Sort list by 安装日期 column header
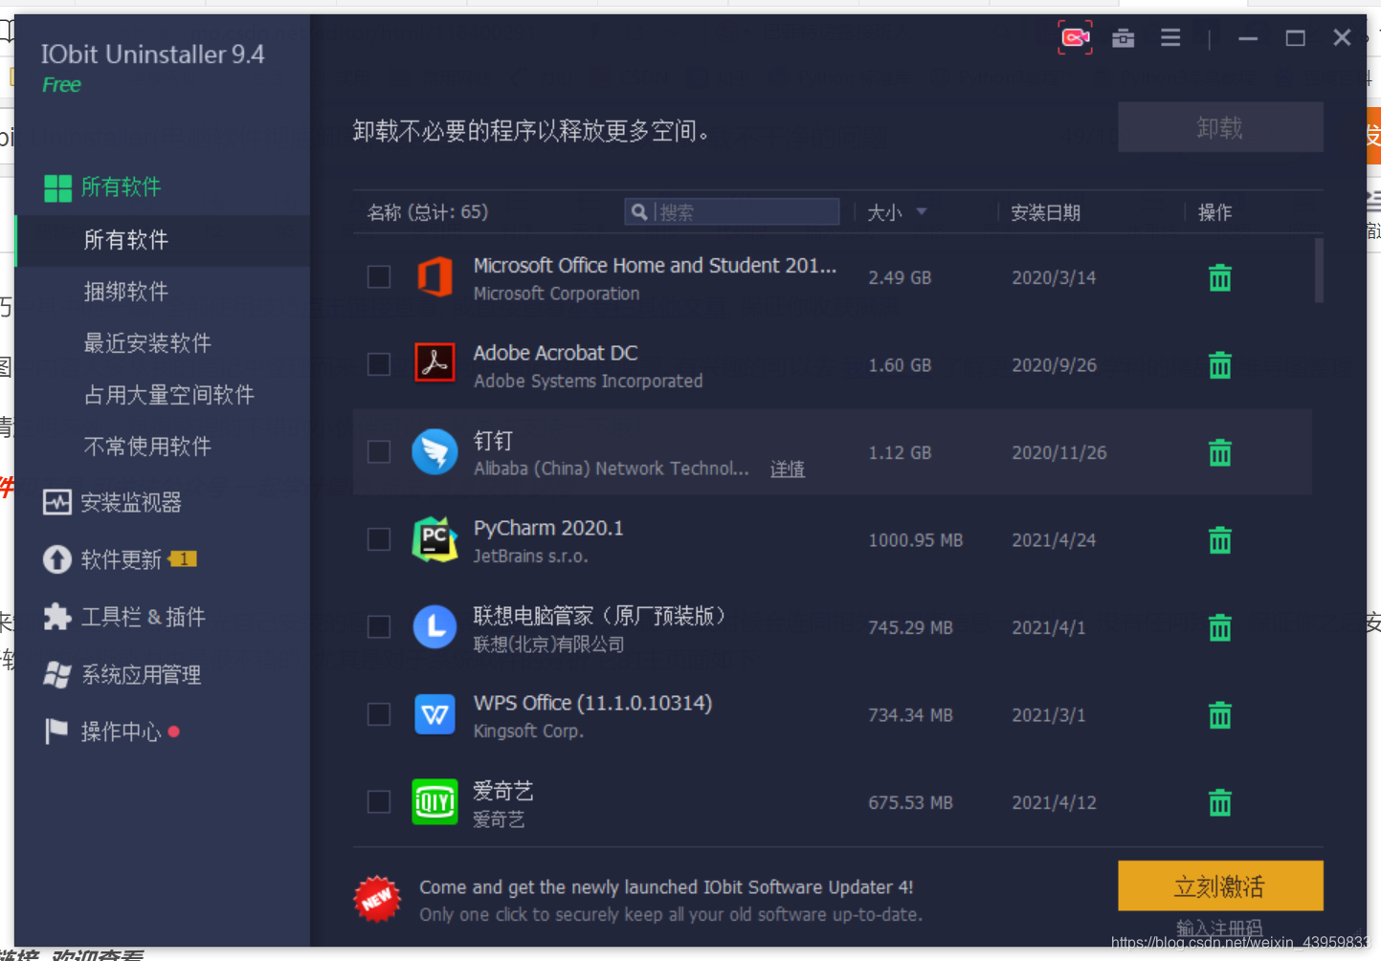The height and width of the screenshot is (961, 1381). click(1045, 212)
